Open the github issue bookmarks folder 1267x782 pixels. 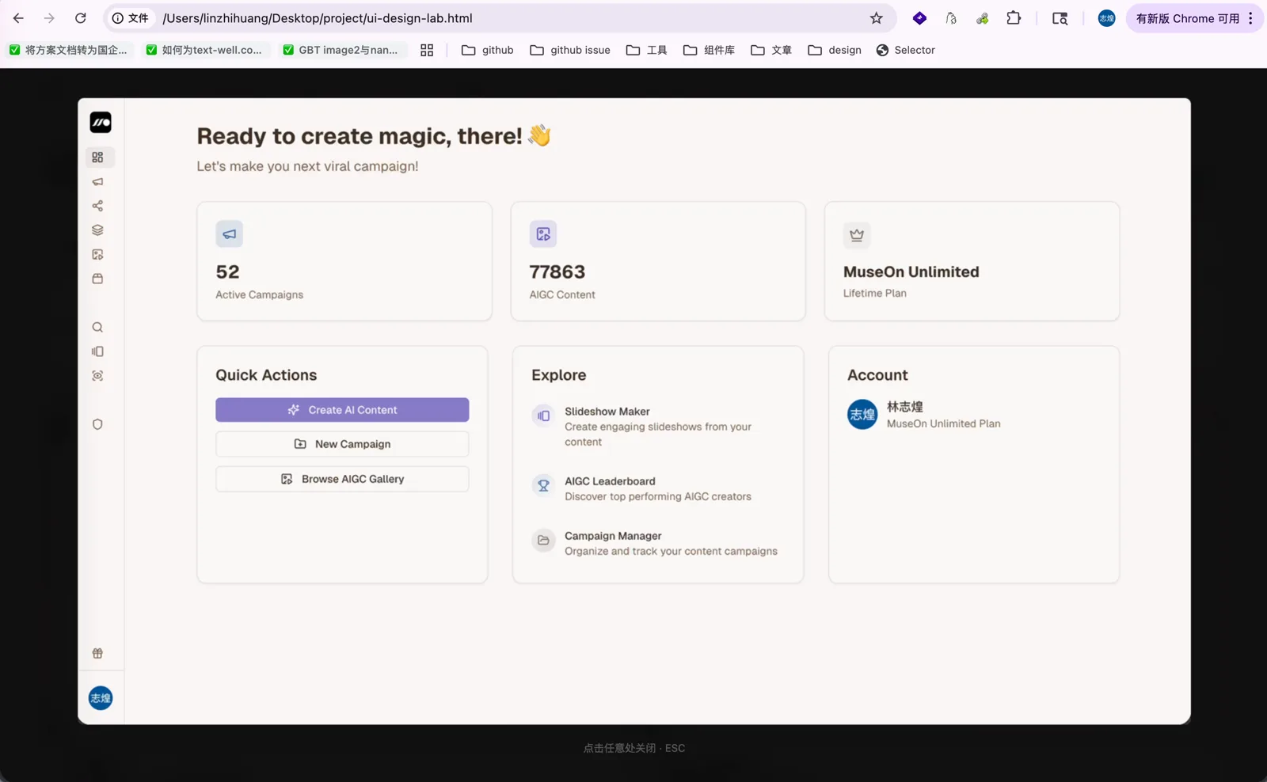(570, 50)
